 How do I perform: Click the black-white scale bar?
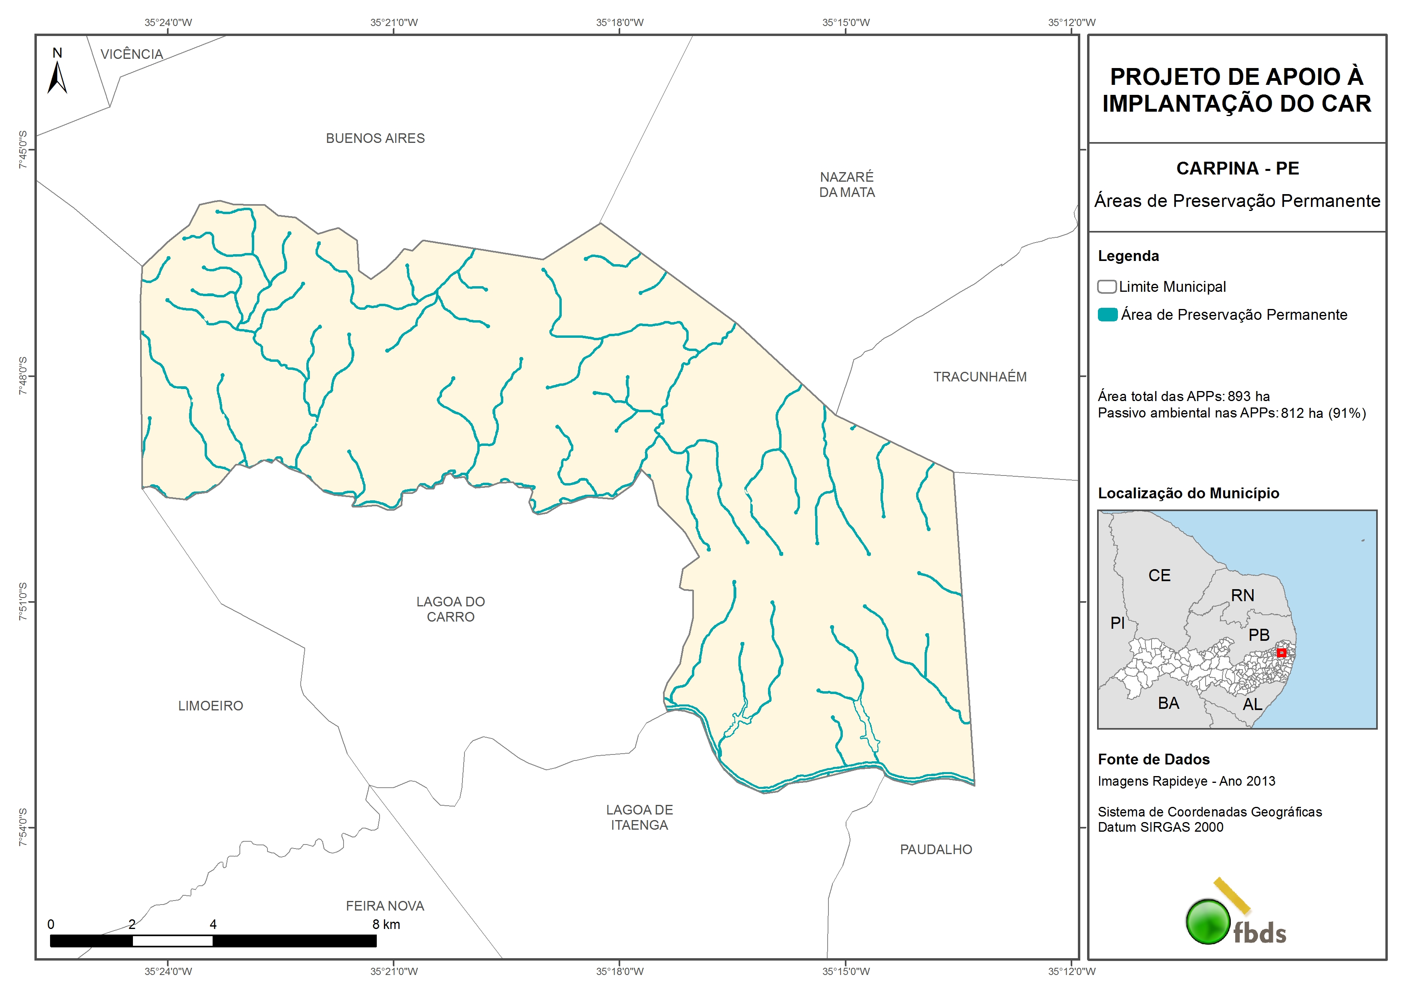(x=213, y=941)
